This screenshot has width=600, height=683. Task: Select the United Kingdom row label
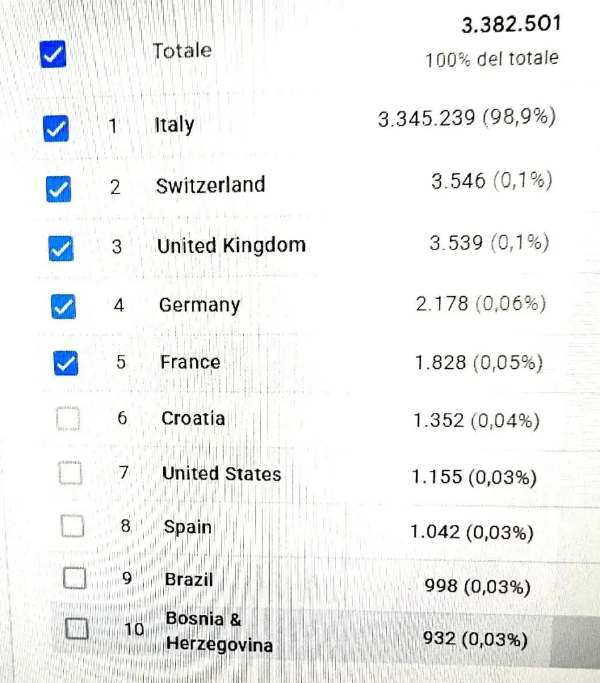point(231,245)
